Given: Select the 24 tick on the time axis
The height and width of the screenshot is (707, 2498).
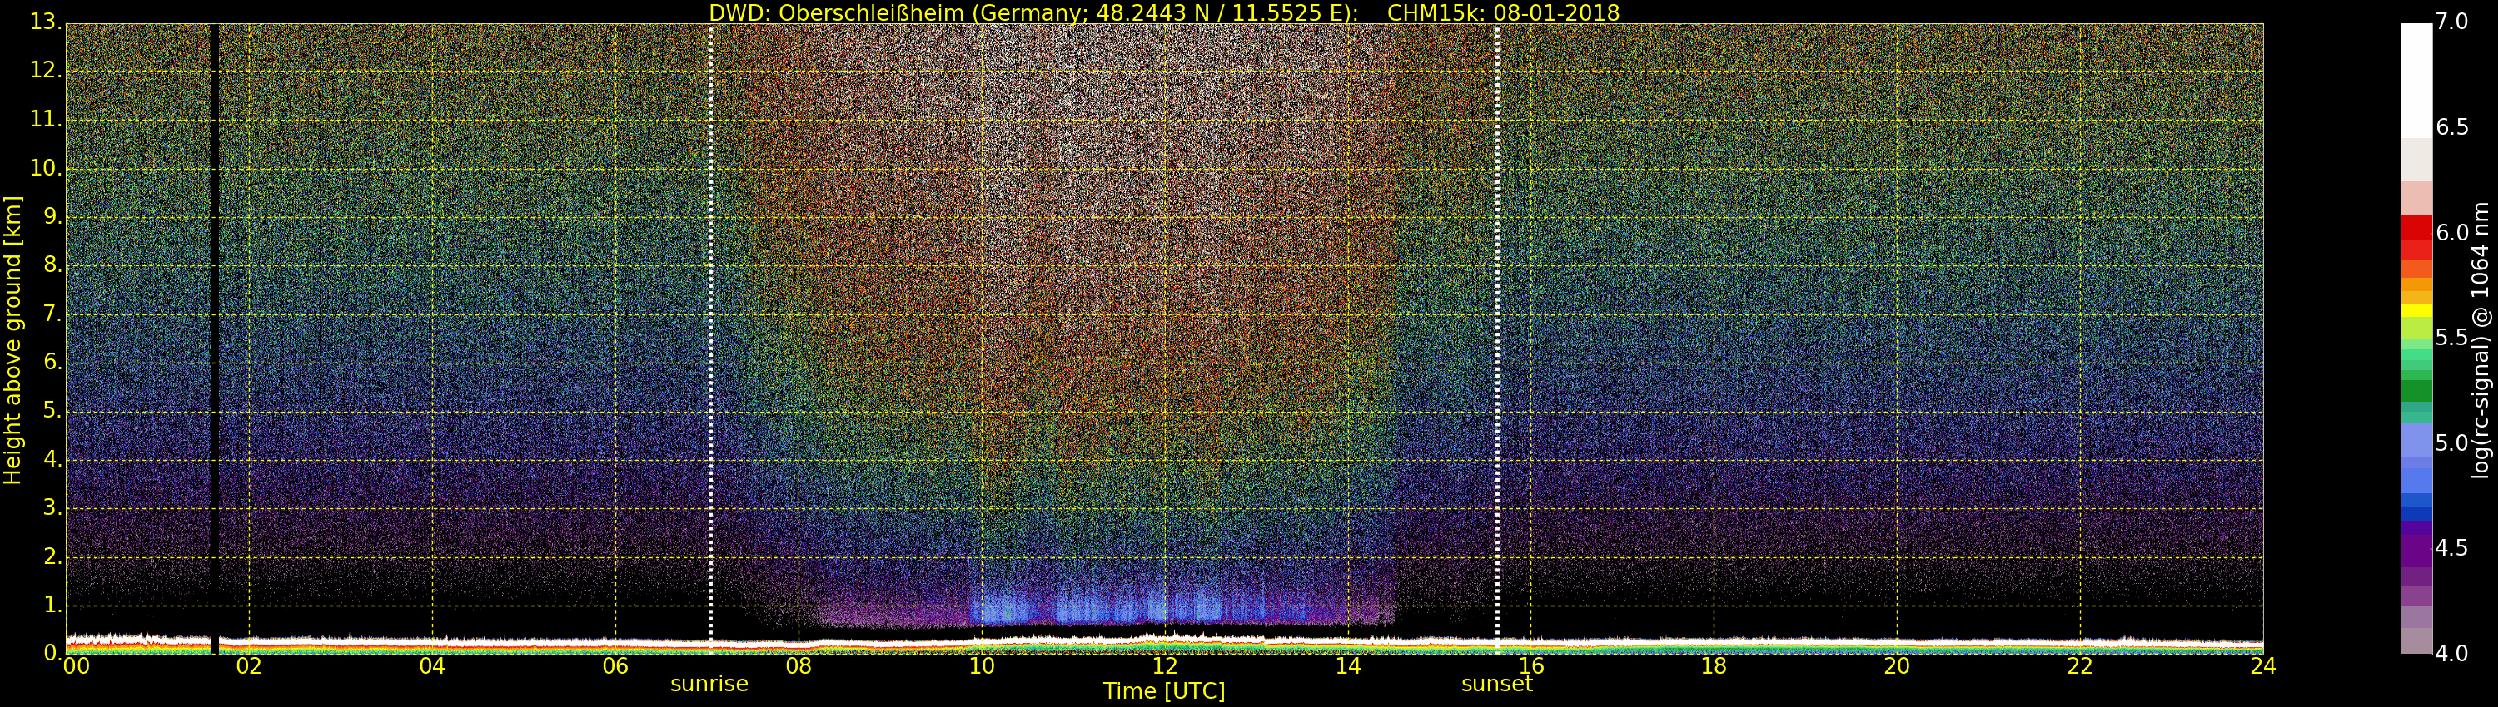Looking at the screenshot, I should point(2262,666).
